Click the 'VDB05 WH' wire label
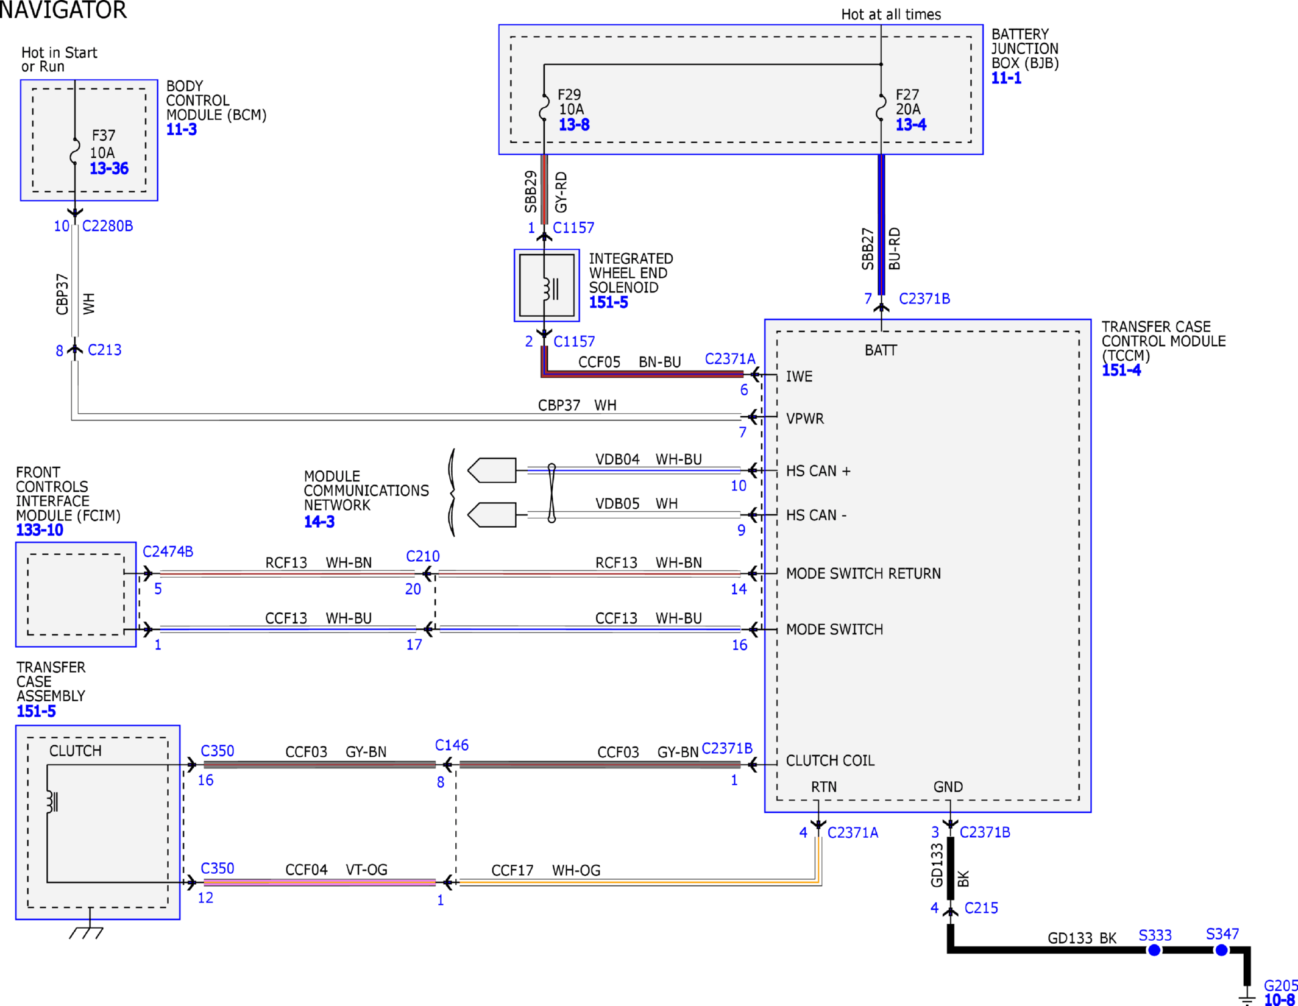Image resolution: width=1298 pixels, height=1006 pixels. click(636, 504)
